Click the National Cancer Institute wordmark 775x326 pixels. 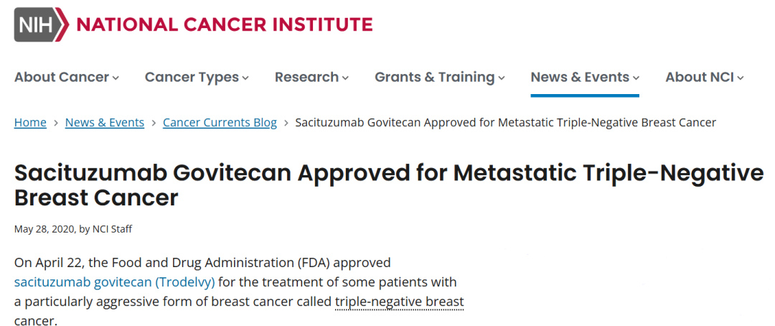(x=225, y=24)
